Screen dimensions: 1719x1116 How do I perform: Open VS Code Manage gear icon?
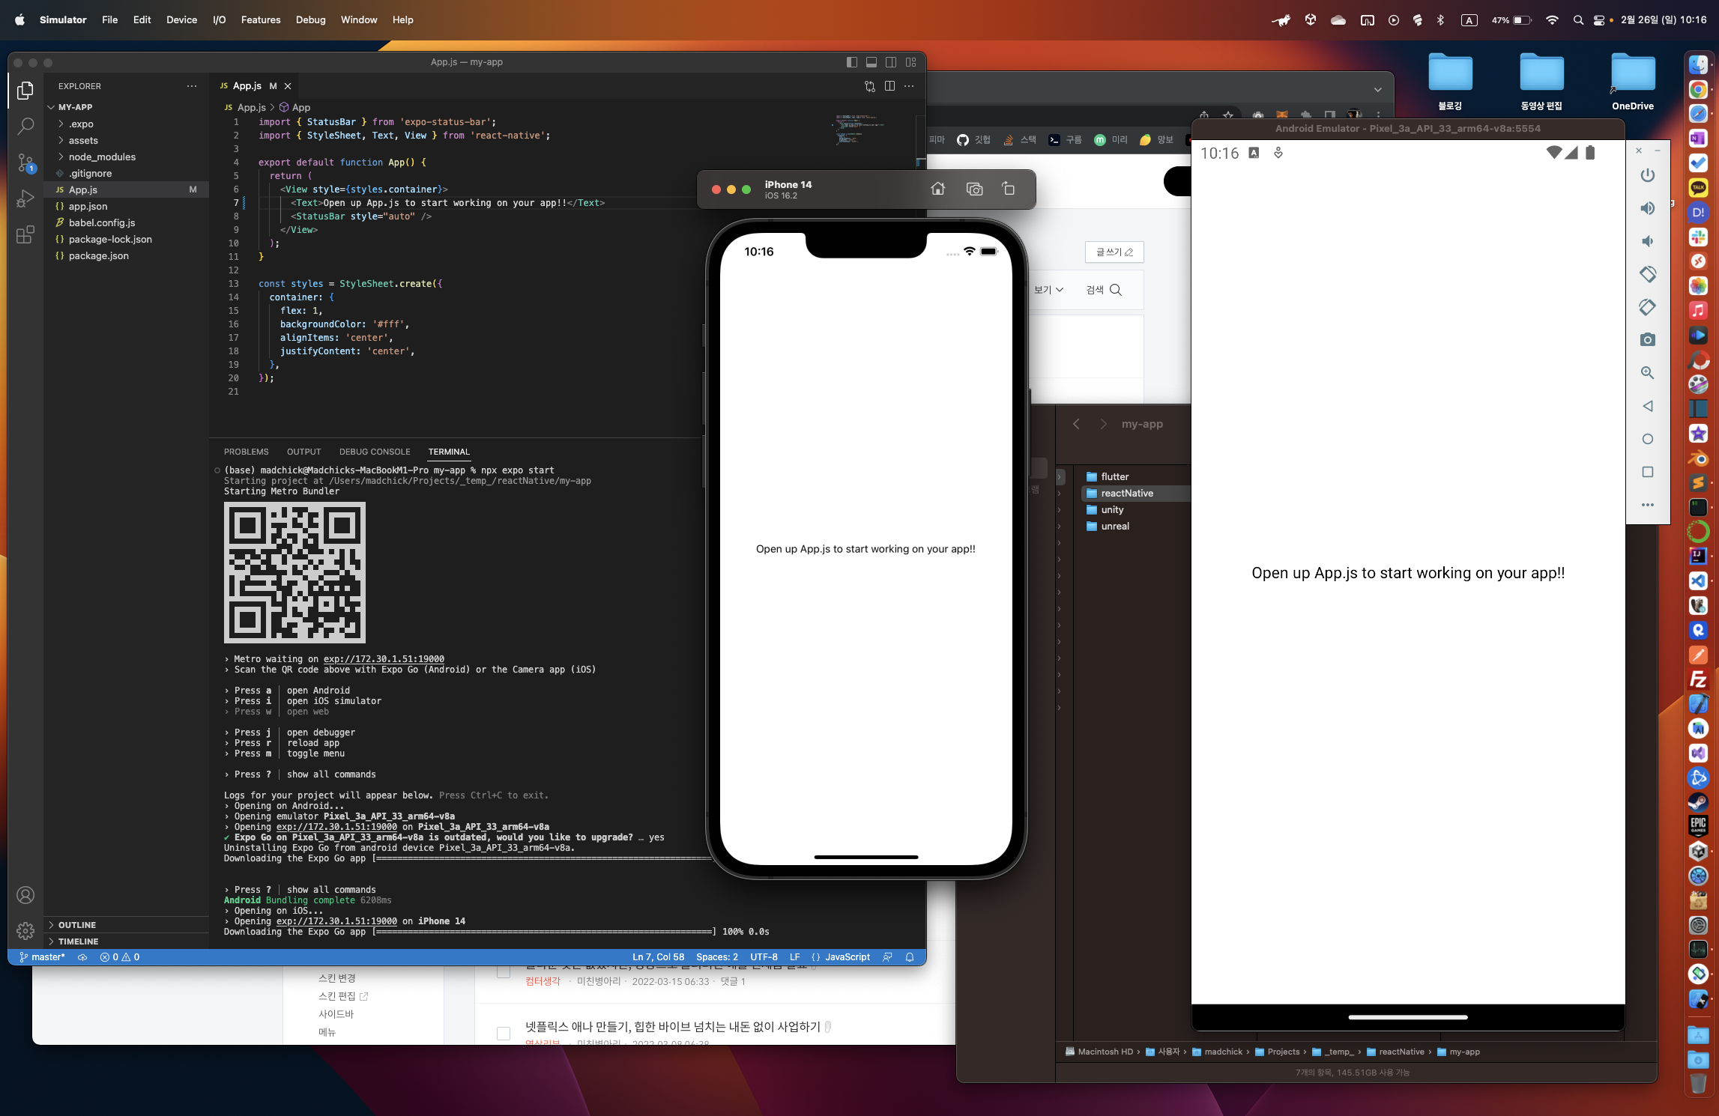[25, 931]
